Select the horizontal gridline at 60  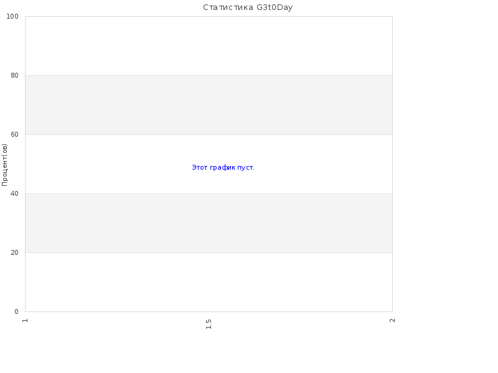(x=209, y=134)
